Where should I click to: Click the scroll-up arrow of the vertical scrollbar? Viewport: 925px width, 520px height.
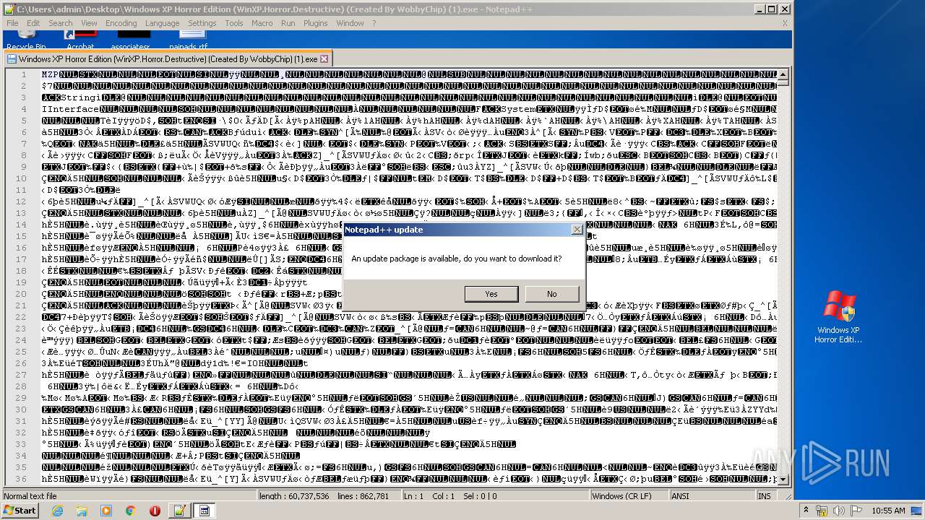click(783, 74)
